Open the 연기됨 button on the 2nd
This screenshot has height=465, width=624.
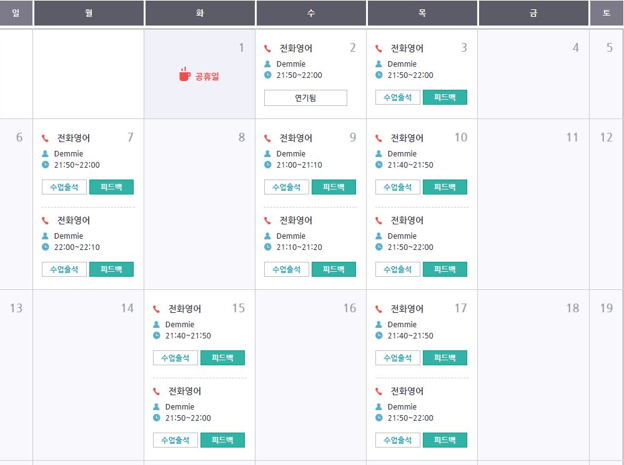coord(305,98)
